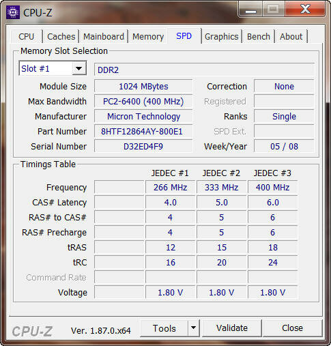
Task: Click the Command Rate label
Action: [56, 278]
